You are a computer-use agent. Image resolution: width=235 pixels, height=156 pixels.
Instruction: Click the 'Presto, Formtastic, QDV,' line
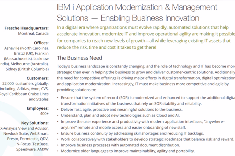point(28,139)
